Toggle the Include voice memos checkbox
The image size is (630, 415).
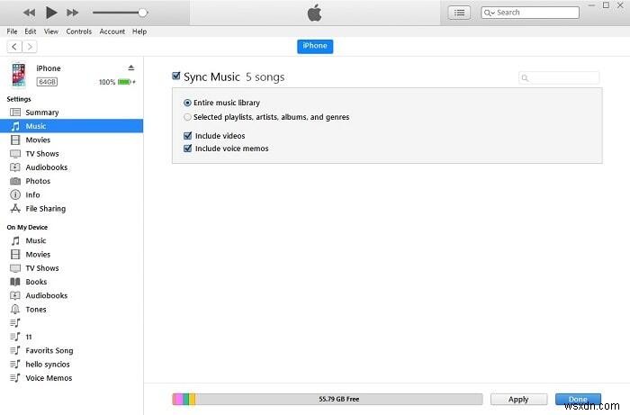coord(187,149)
